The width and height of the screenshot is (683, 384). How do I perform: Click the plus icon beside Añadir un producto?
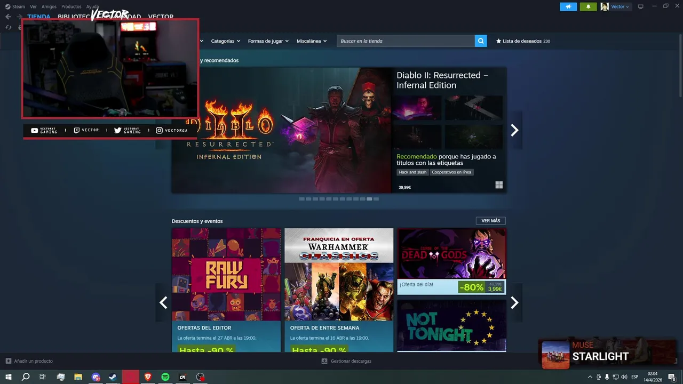[8, 361]
